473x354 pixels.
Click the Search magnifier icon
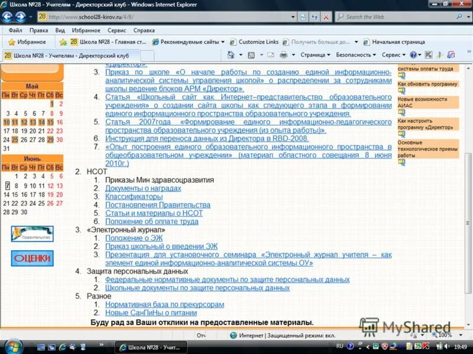(x=459, y=17)
